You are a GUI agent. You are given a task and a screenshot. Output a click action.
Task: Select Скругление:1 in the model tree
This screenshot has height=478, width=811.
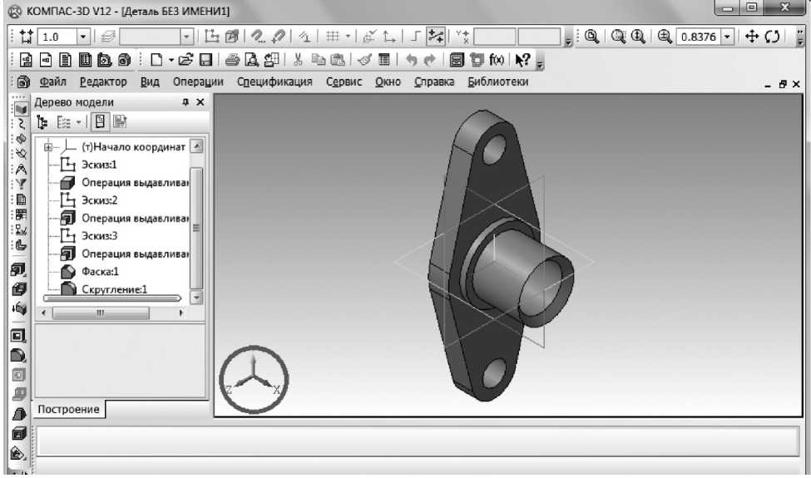tap(114, 289)
